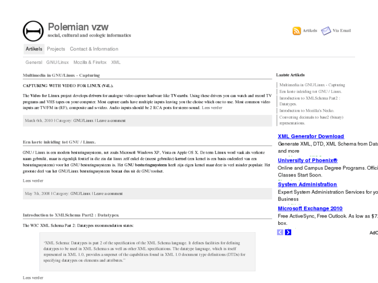Select the XML category link
The image size is (378, 283).
(x=116, y=62)
